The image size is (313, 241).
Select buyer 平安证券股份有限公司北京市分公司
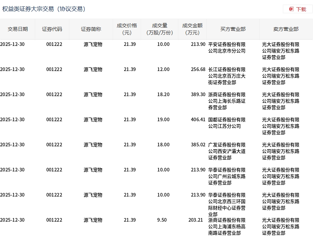tap(227, 48)
